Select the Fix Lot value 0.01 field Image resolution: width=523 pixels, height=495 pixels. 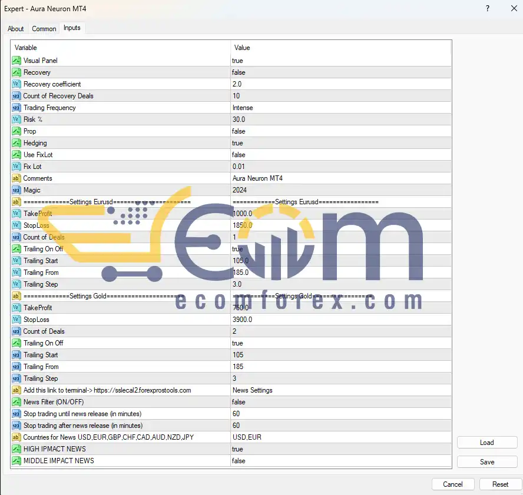pyautogui.click(x=340, y=167)
